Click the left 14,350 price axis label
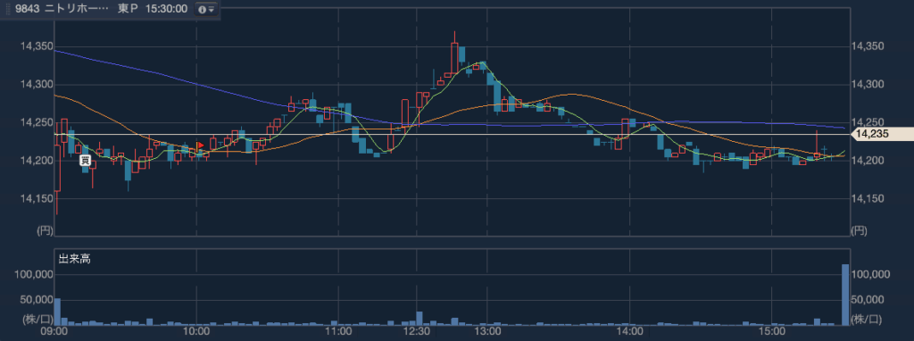 point(37,46)
